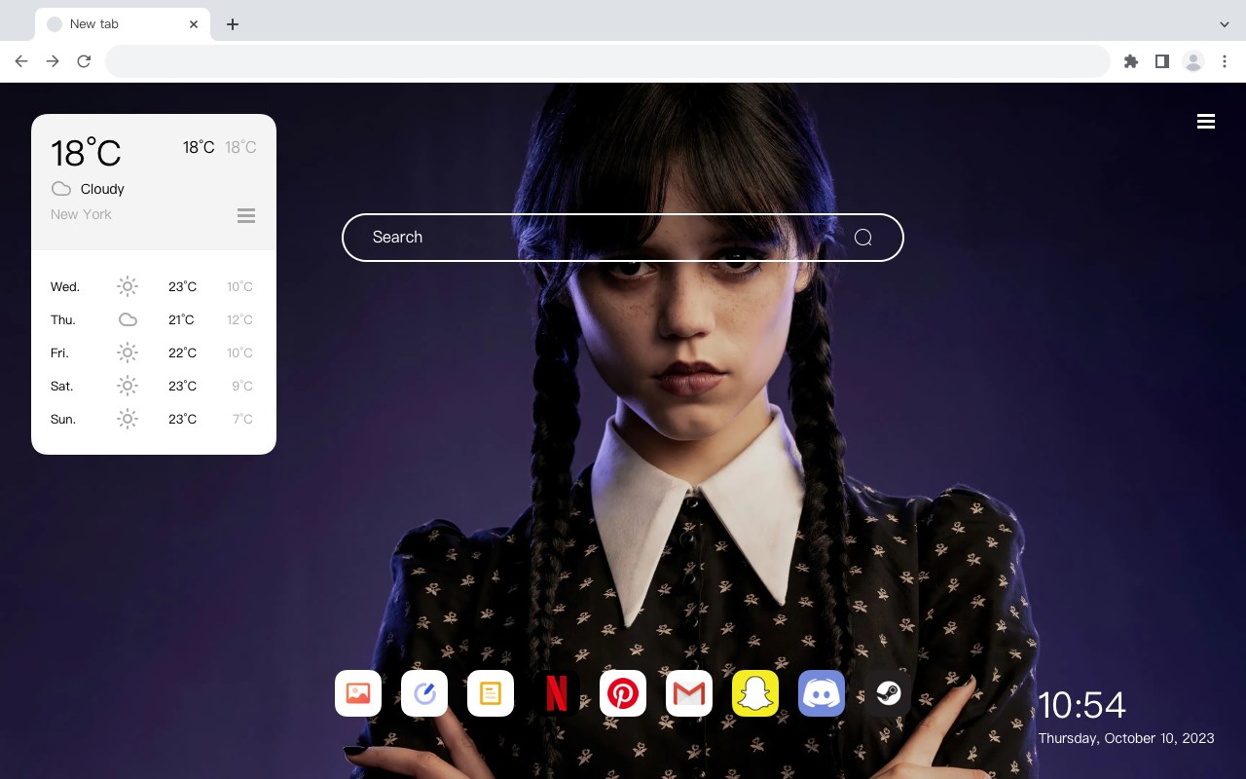
Task: Select the New tab tab
Action: point(123,24)
